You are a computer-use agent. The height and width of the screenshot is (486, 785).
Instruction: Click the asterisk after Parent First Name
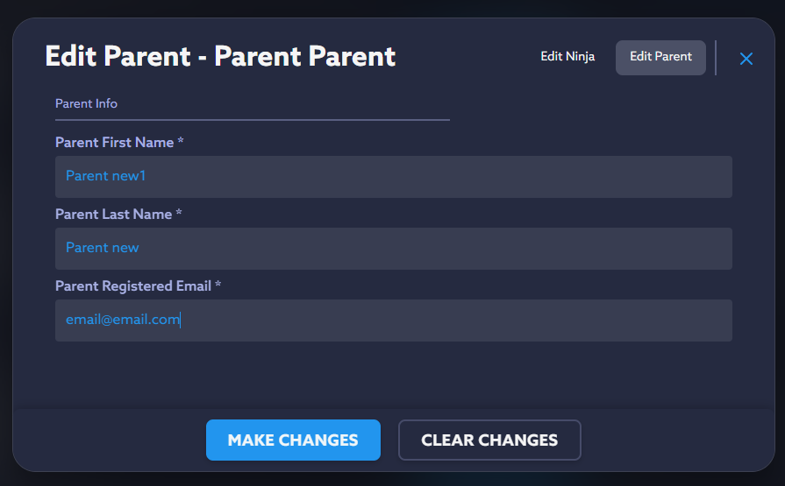point(181,142)
